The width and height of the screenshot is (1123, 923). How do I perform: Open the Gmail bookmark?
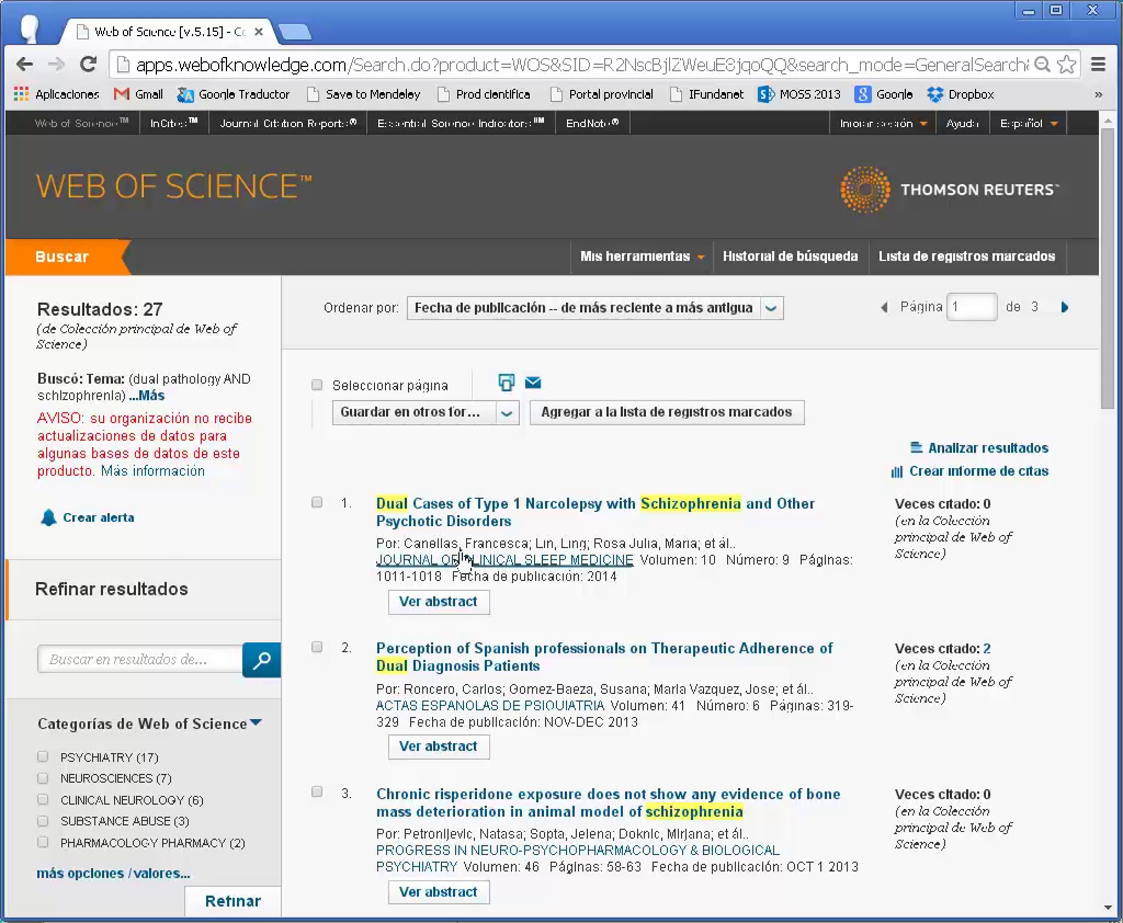138,94
